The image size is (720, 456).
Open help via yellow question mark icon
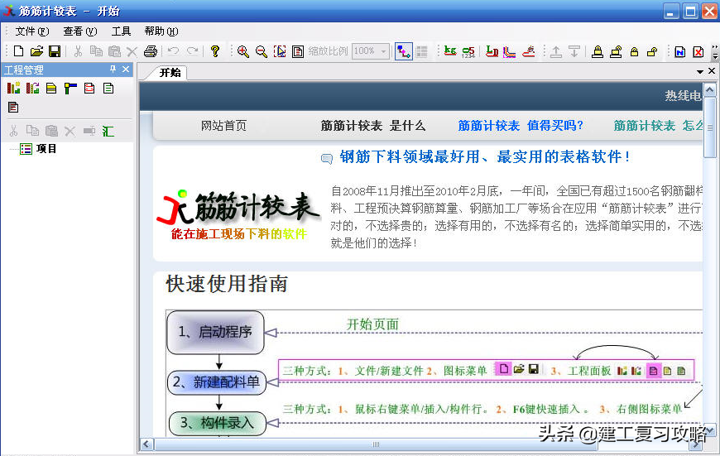click(215, 51)
